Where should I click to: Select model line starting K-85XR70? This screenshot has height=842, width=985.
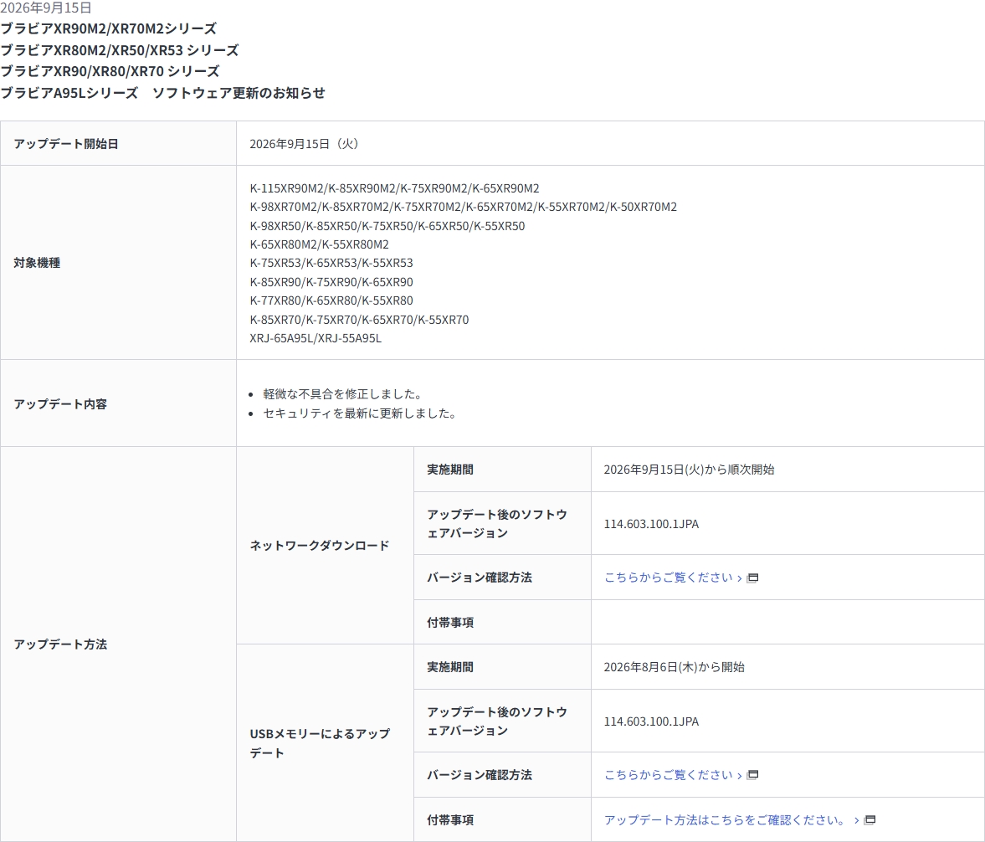[359, 320]
